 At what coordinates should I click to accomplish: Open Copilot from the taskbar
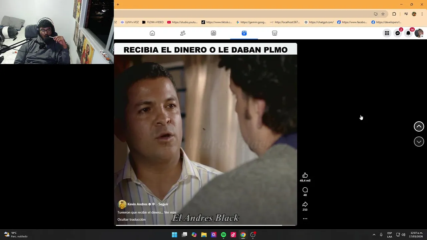click(194, 235)
